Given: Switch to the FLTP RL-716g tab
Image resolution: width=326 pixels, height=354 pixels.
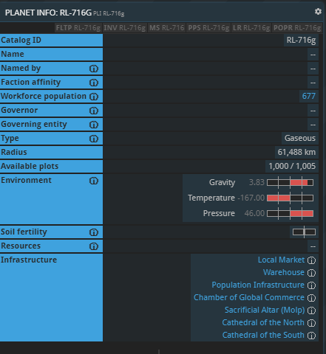Looking at the screenshot, I should [78, 28].
